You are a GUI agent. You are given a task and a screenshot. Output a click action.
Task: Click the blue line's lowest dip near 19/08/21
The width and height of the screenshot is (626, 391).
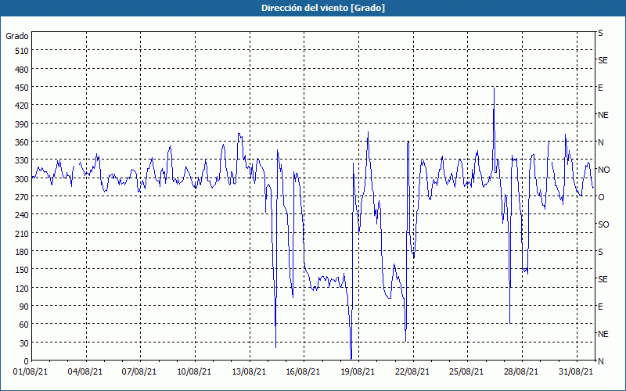pyautogui.click(x=351, y=357)
